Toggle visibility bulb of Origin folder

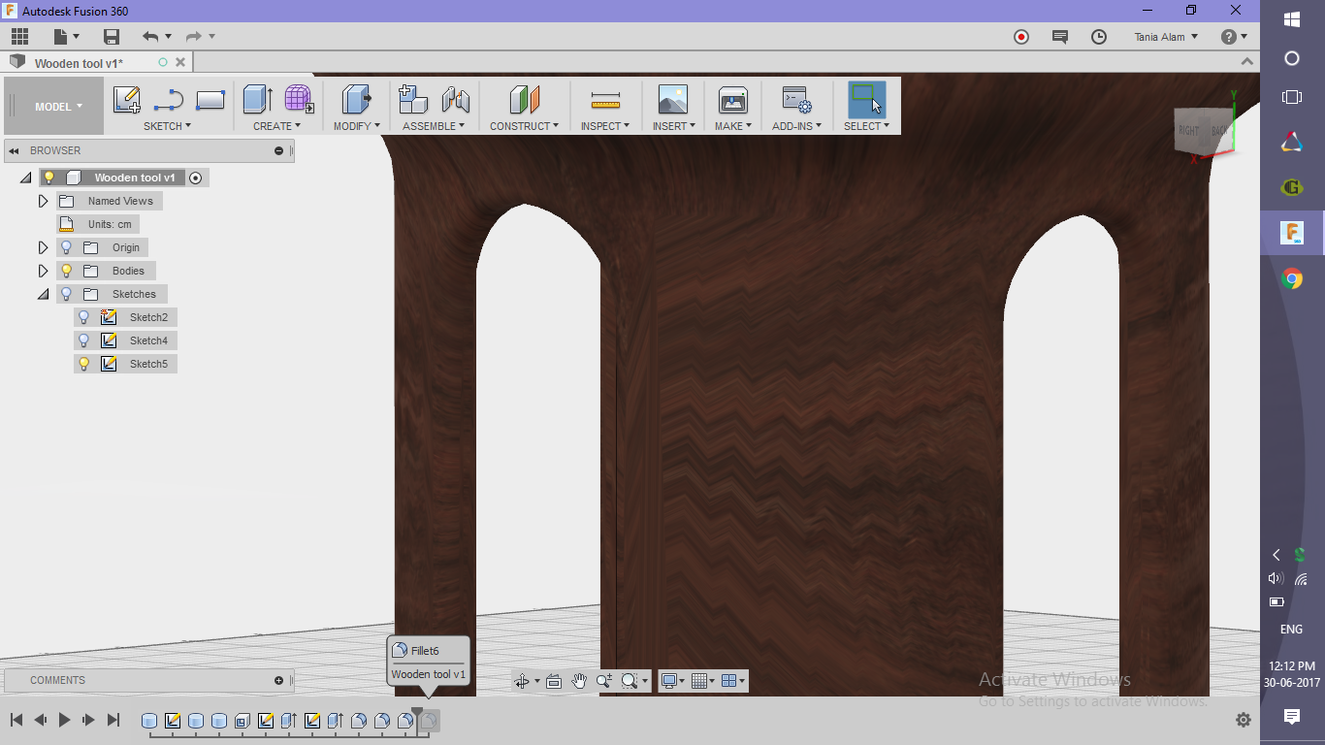pyautogui.click(x=66, y=247)
